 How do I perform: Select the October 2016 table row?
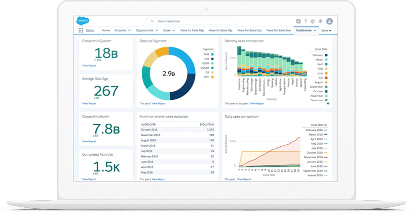pyautogui.click(x=177, y=129)
